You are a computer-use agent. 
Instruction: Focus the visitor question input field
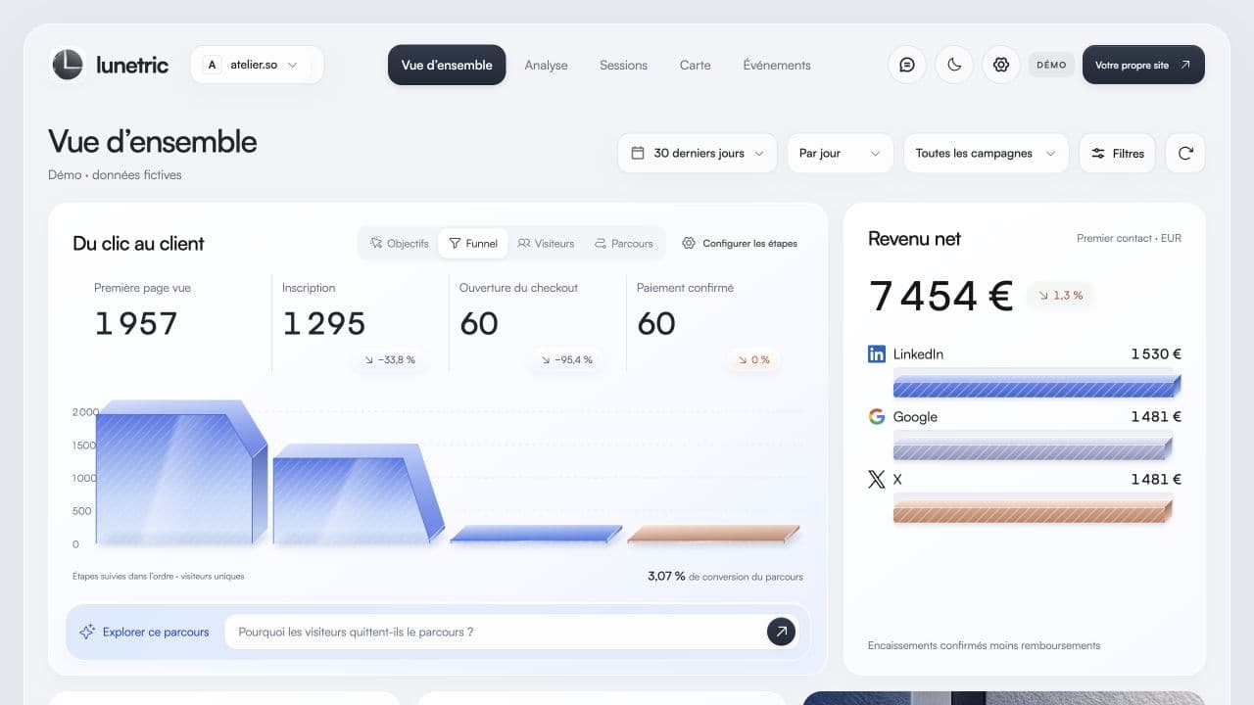[512, 632]
